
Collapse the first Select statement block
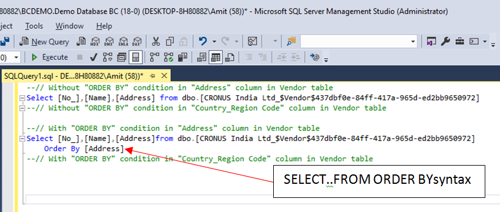tap(22, 98)
